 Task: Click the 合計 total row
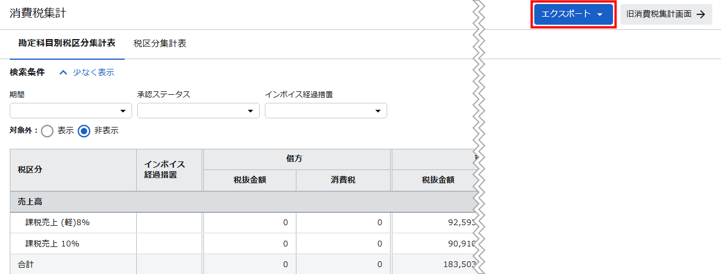(x=26, y=264)
